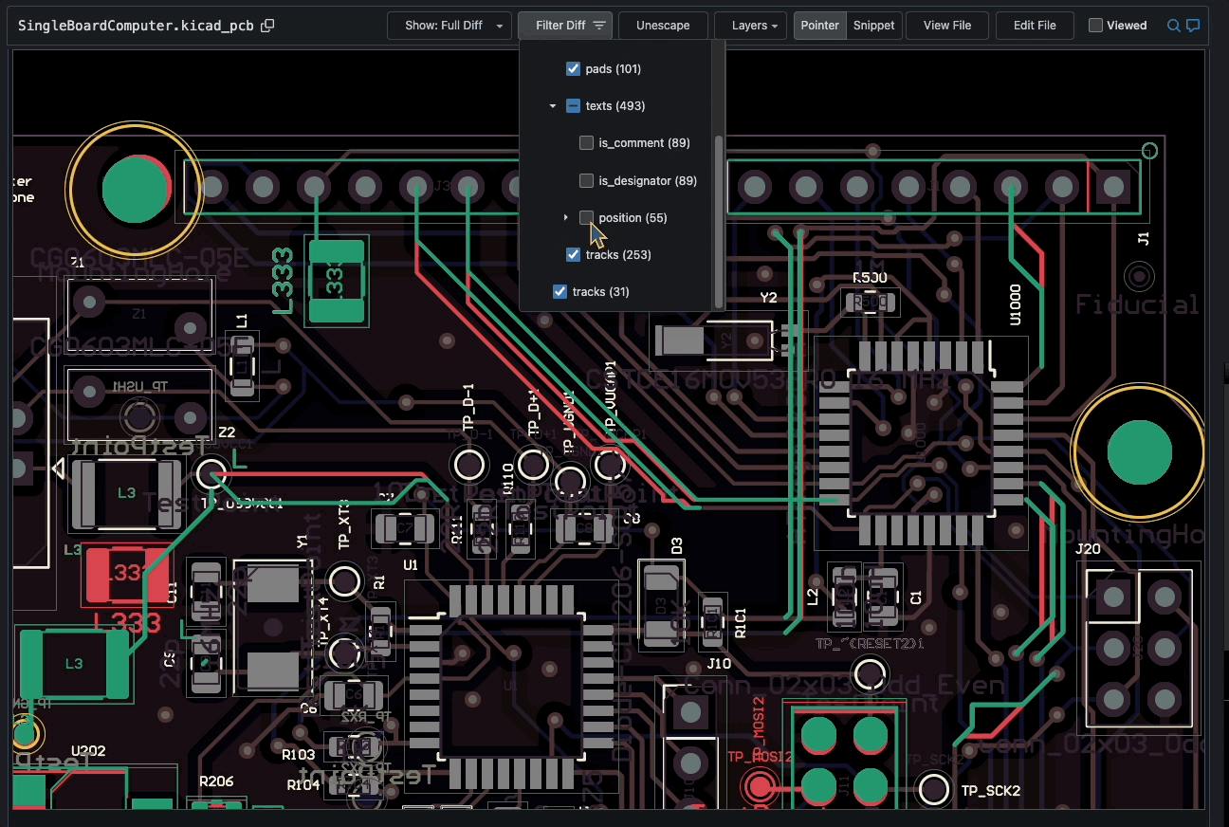Viewport: 1229px width, 827px height.
Task: Expand the position (55) filter group
Action: (566, 217)
